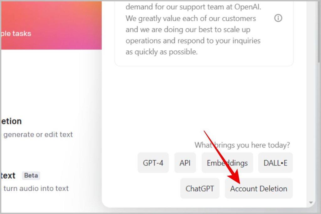Choose the API topic chip
The width and height of the screenshot is (321, 214).
point(185,163)
